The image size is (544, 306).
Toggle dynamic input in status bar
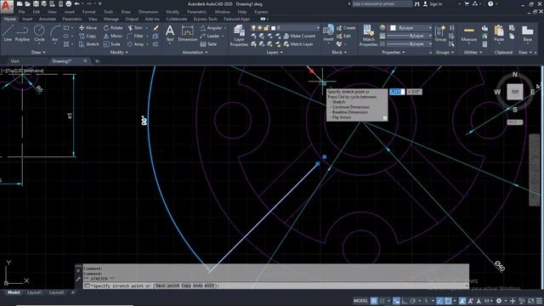396,301
